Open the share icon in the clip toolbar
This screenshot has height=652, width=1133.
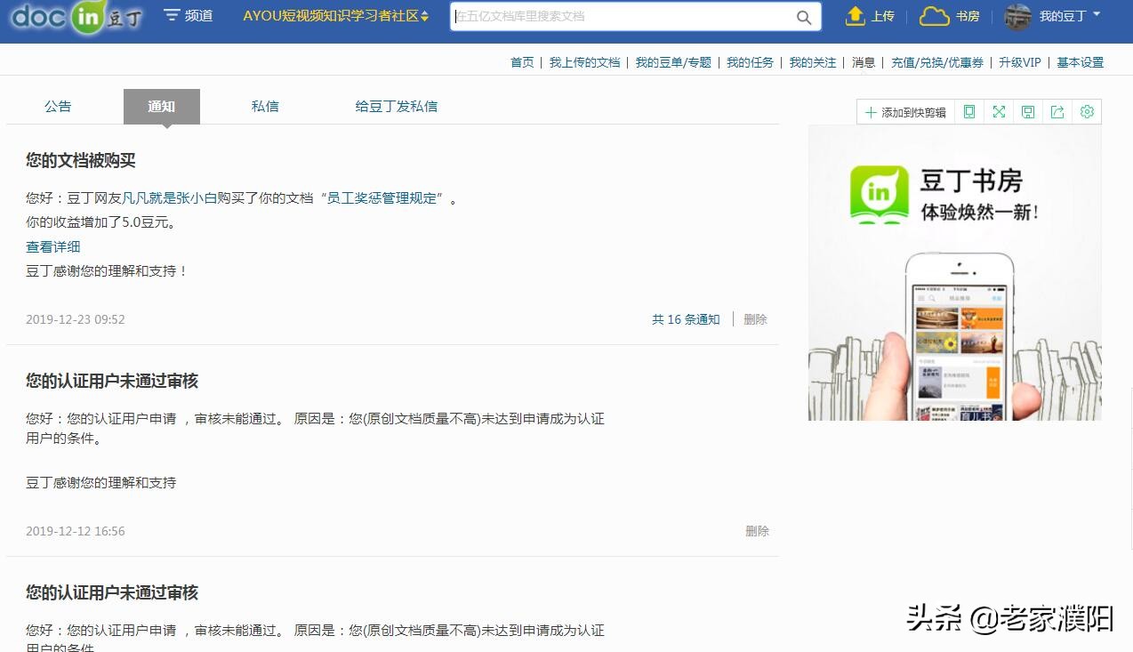coord(1057,111)
